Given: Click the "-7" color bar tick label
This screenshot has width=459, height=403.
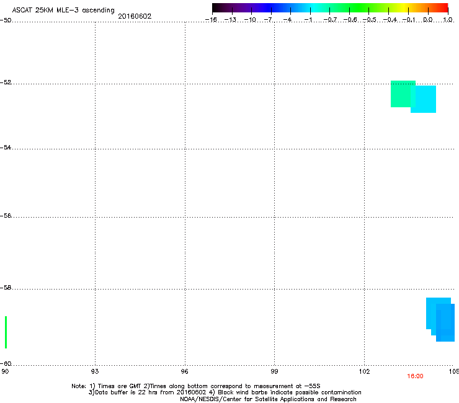Looking at the screenshot, I should (x=268, y=20).
